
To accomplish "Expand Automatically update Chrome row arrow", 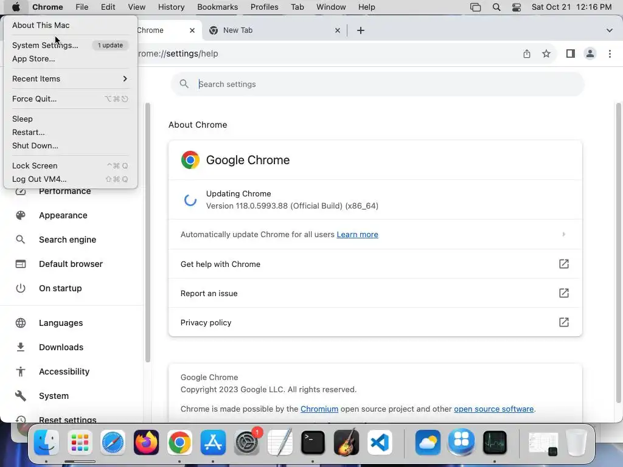I will coord(564,234).
